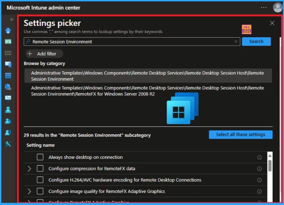Click the magnifier icon in search box
This screenshot has width=284, height=205.
point(28,42)
